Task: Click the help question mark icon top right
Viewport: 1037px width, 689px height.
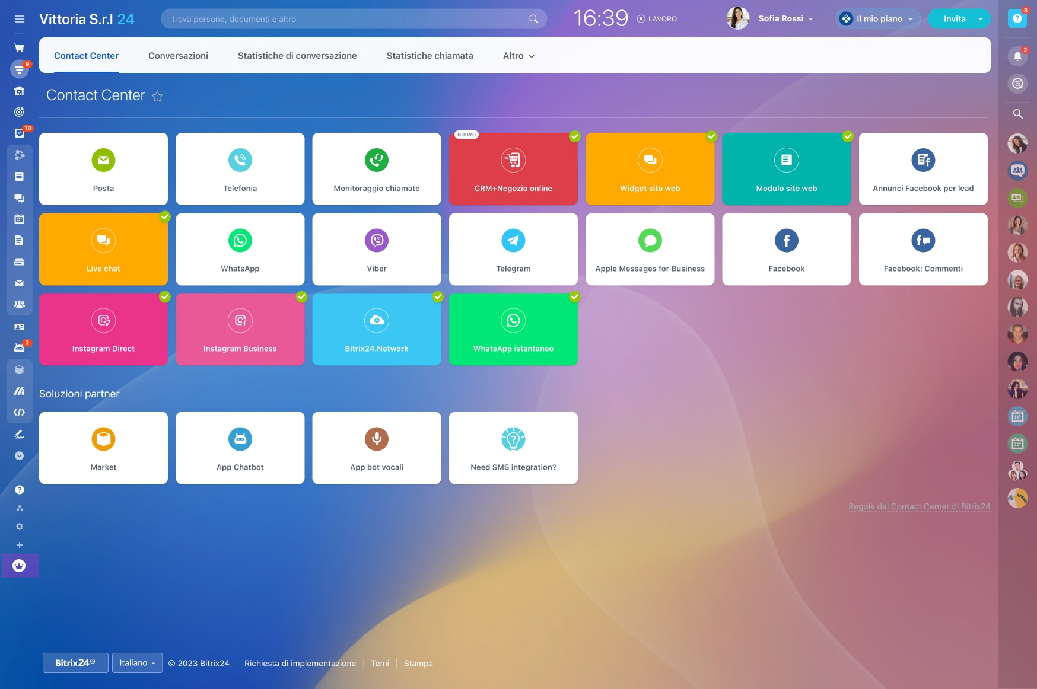Action: (1017, 19)
